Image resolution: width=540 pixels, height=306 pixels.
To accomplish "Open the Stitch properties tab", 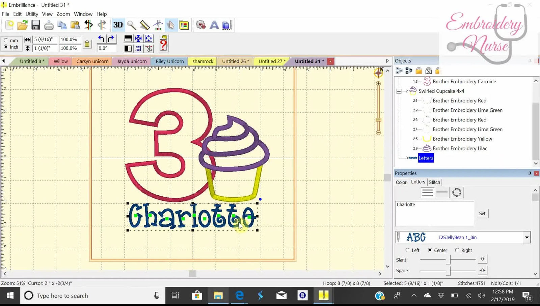I will click(434, 182).
